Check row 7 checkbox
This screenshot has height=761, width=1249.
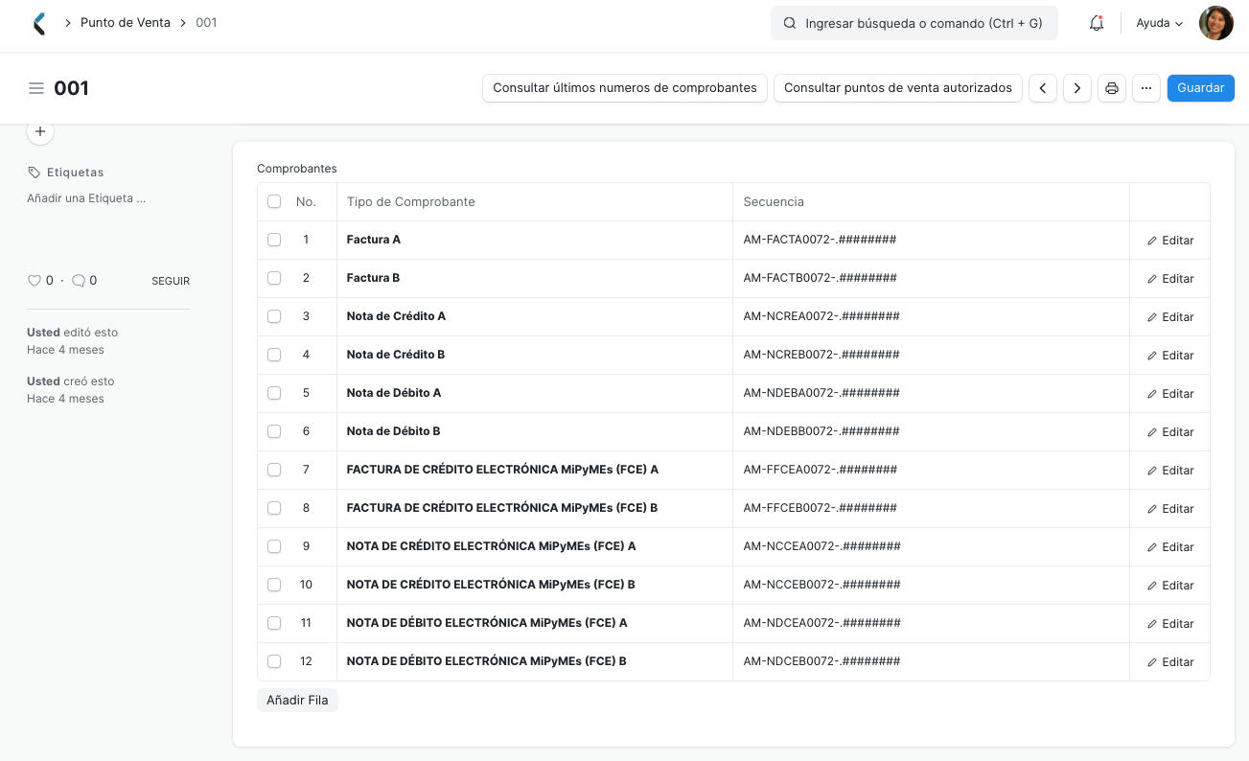(x=274, y=470)
